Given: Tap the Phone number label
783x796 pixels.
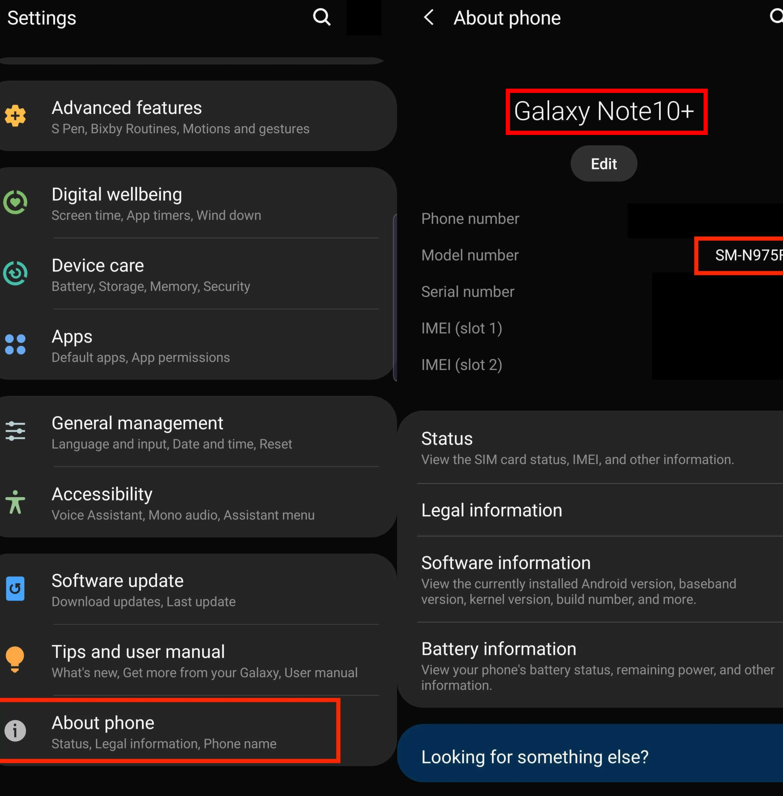Looking at the screenshot, I should (x=470, y=218).
